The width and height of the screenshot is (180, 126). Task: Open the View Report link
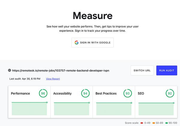coord(53,79)
